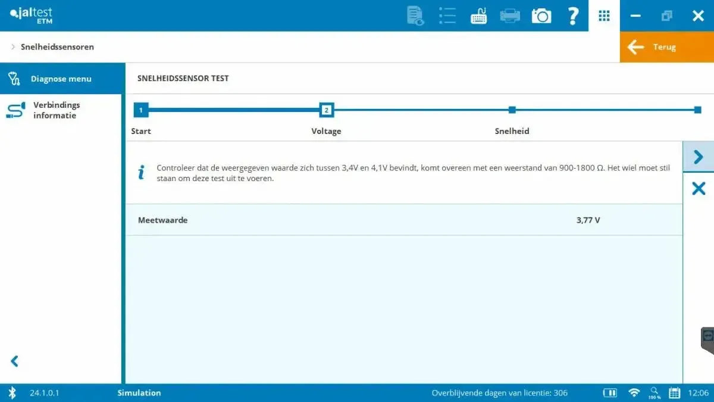The height and width of the screenshot is (402, 714).
Task: Open Jaltest help via question mark icon
Action: [x=573, y=15]
